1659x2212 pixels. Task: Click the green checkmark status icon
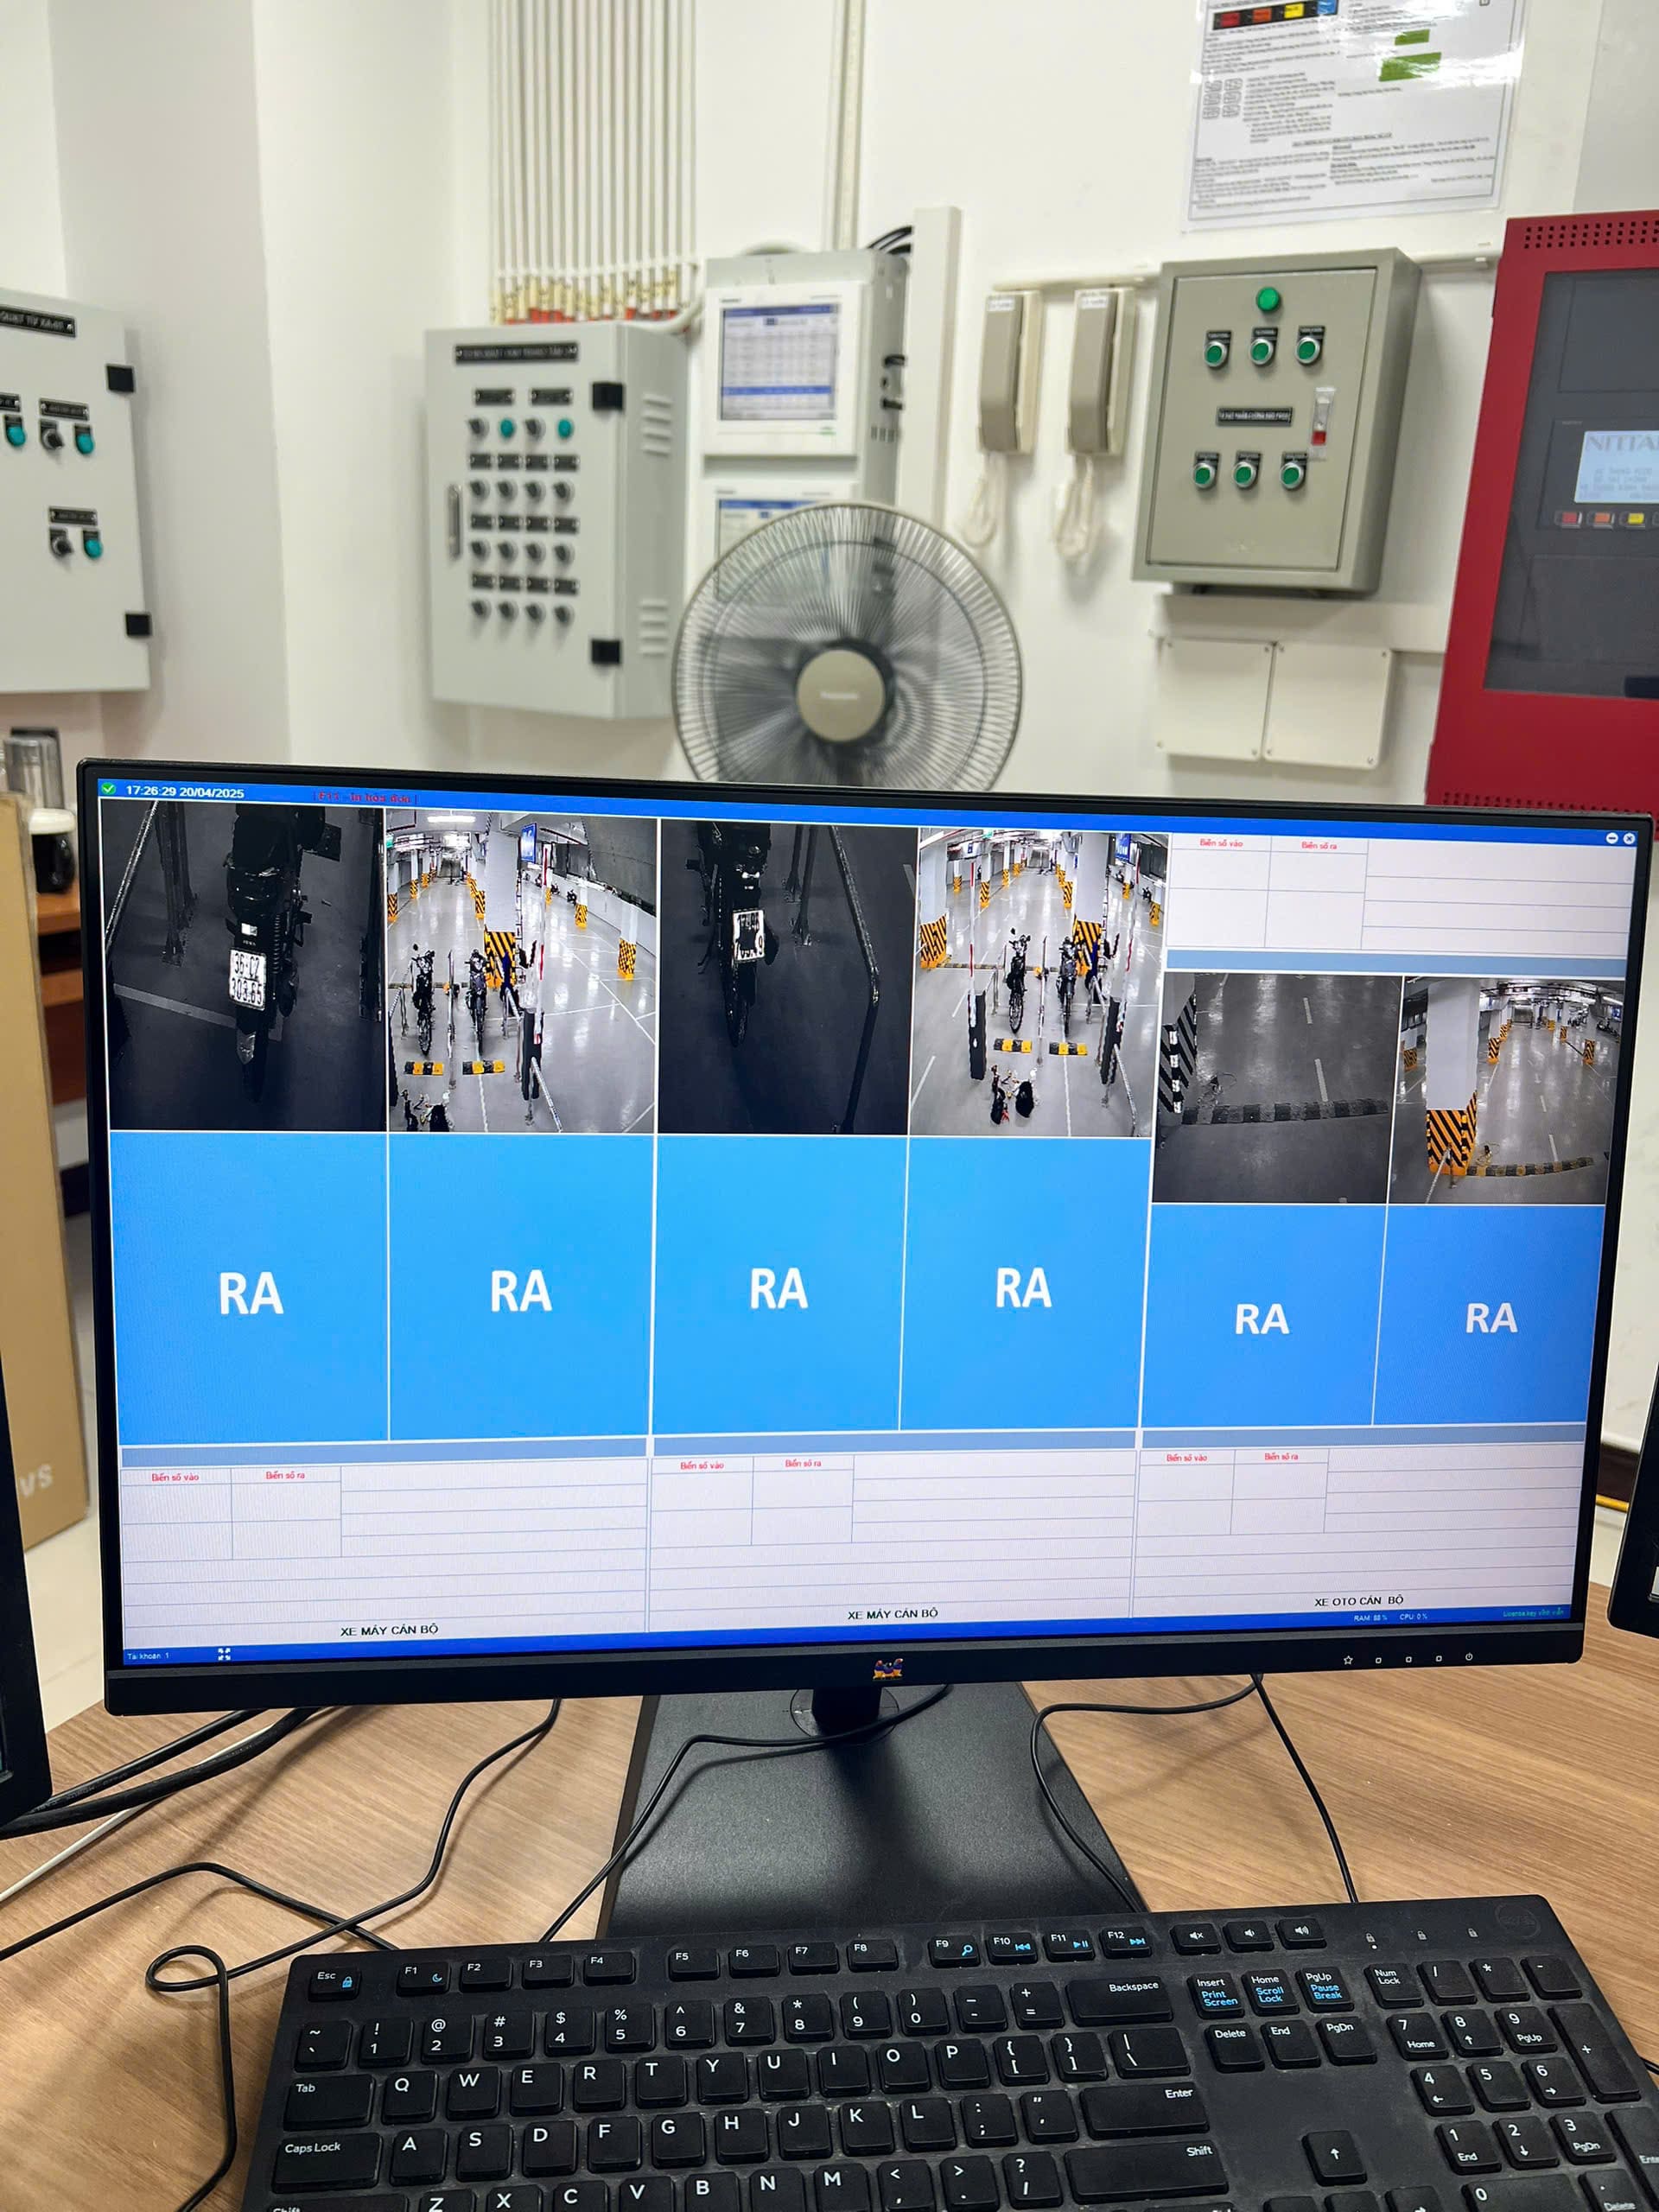108,790
